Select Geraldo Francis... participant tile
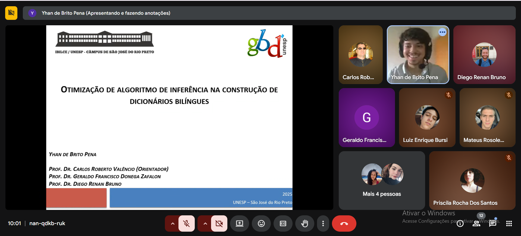521x236 pixels. pos(367,117)
